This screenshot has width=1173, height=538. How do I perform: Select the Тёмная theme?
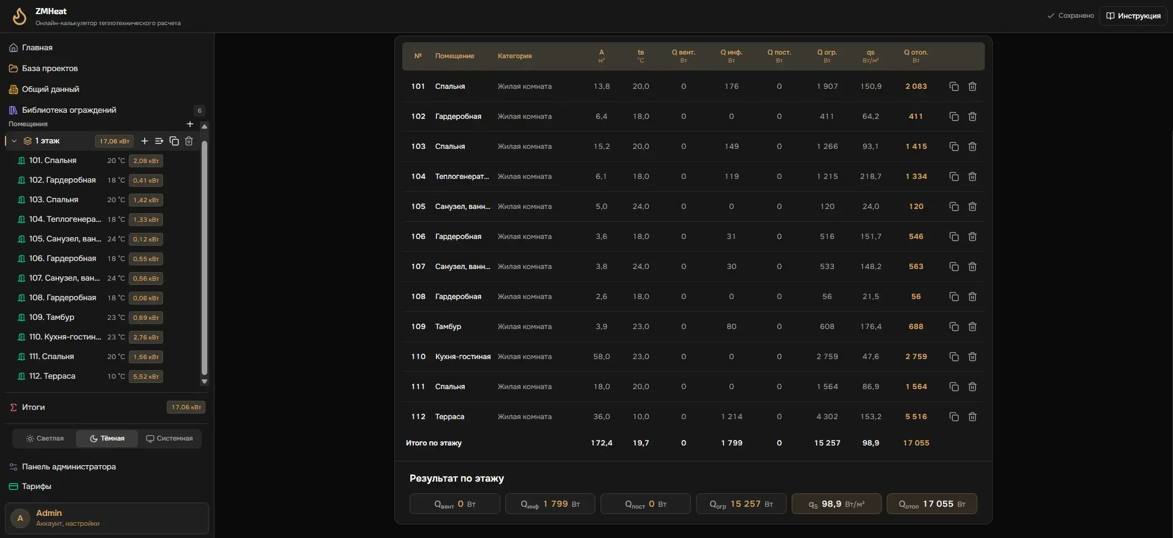pos(107,438)
